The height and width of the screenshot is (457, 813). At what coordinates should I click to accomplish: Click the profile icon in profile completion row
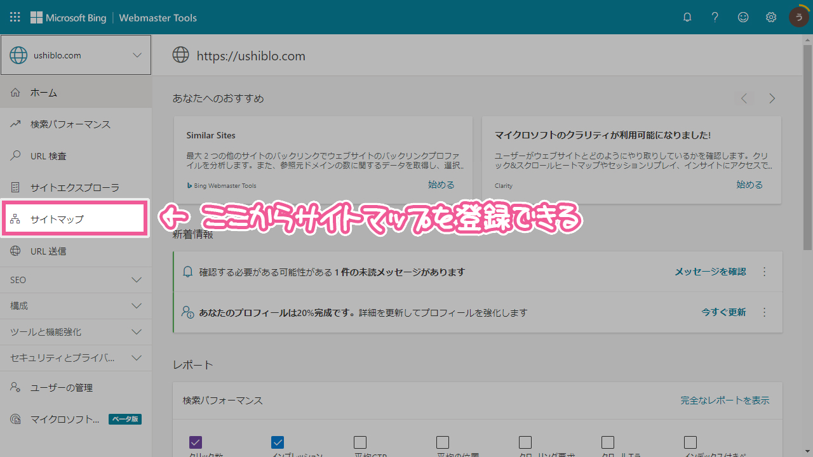pyautogui.click(x=187, y=312)
